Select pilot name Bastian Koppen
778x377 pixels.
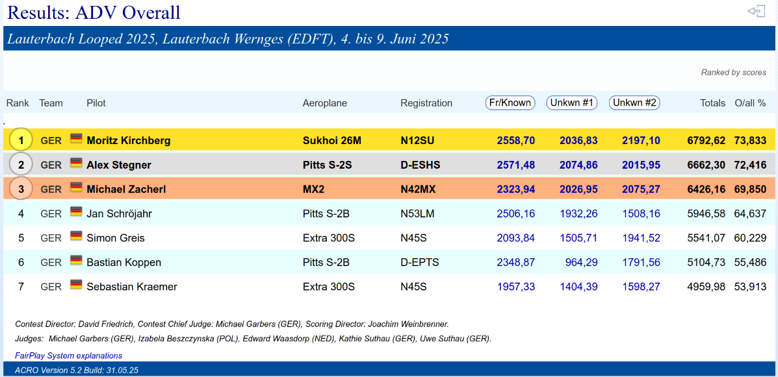pos(123,262)
